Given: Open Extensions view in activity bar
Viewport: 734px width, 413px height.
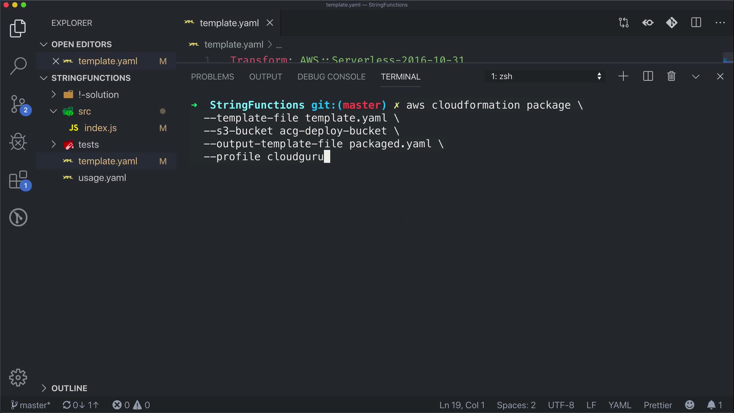Looking at the screenshot, I should pos(18,180).
